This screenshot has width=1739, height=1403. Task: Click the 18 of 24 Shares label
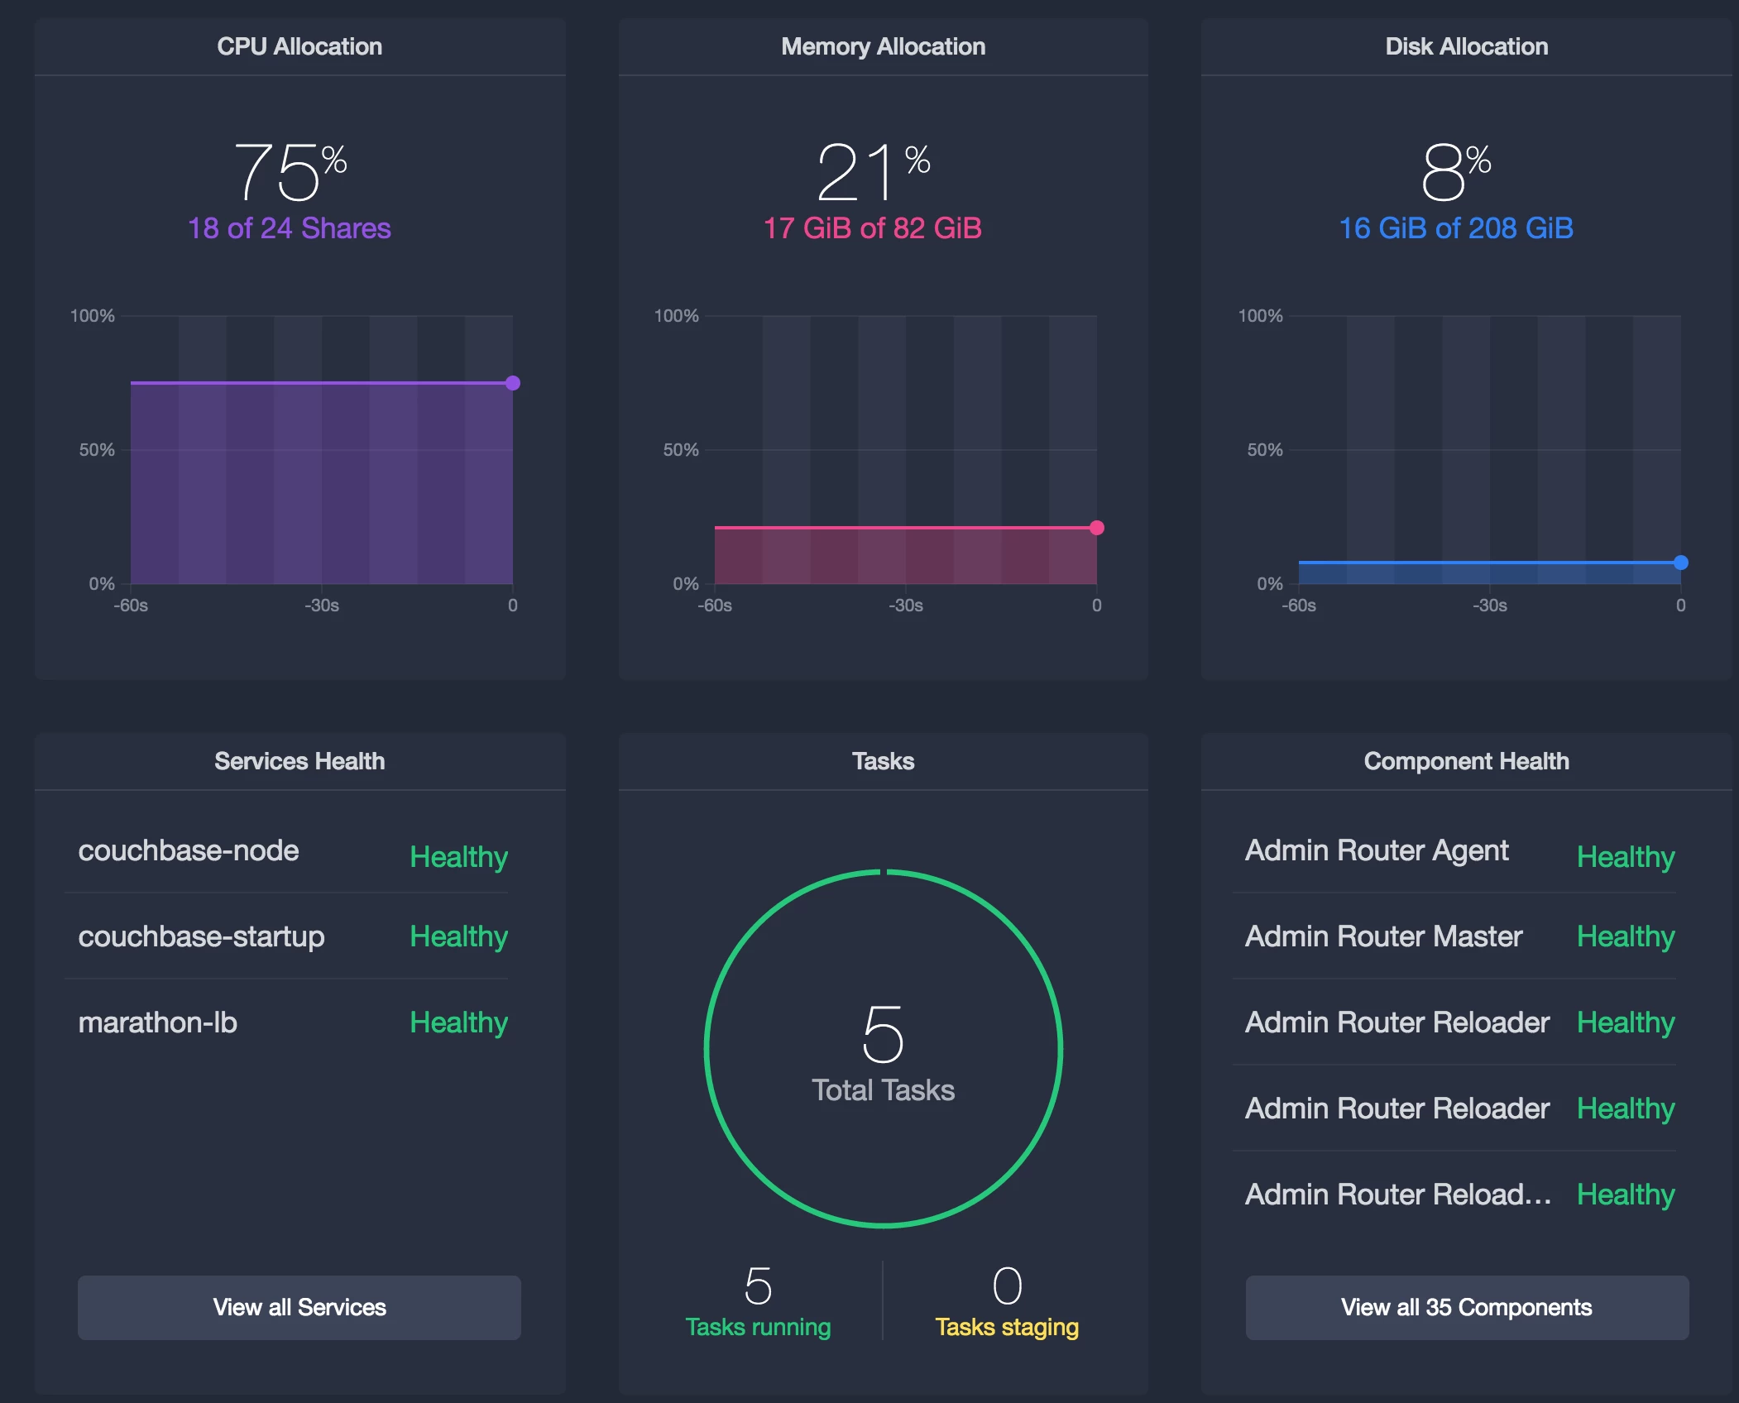[290, 228]
